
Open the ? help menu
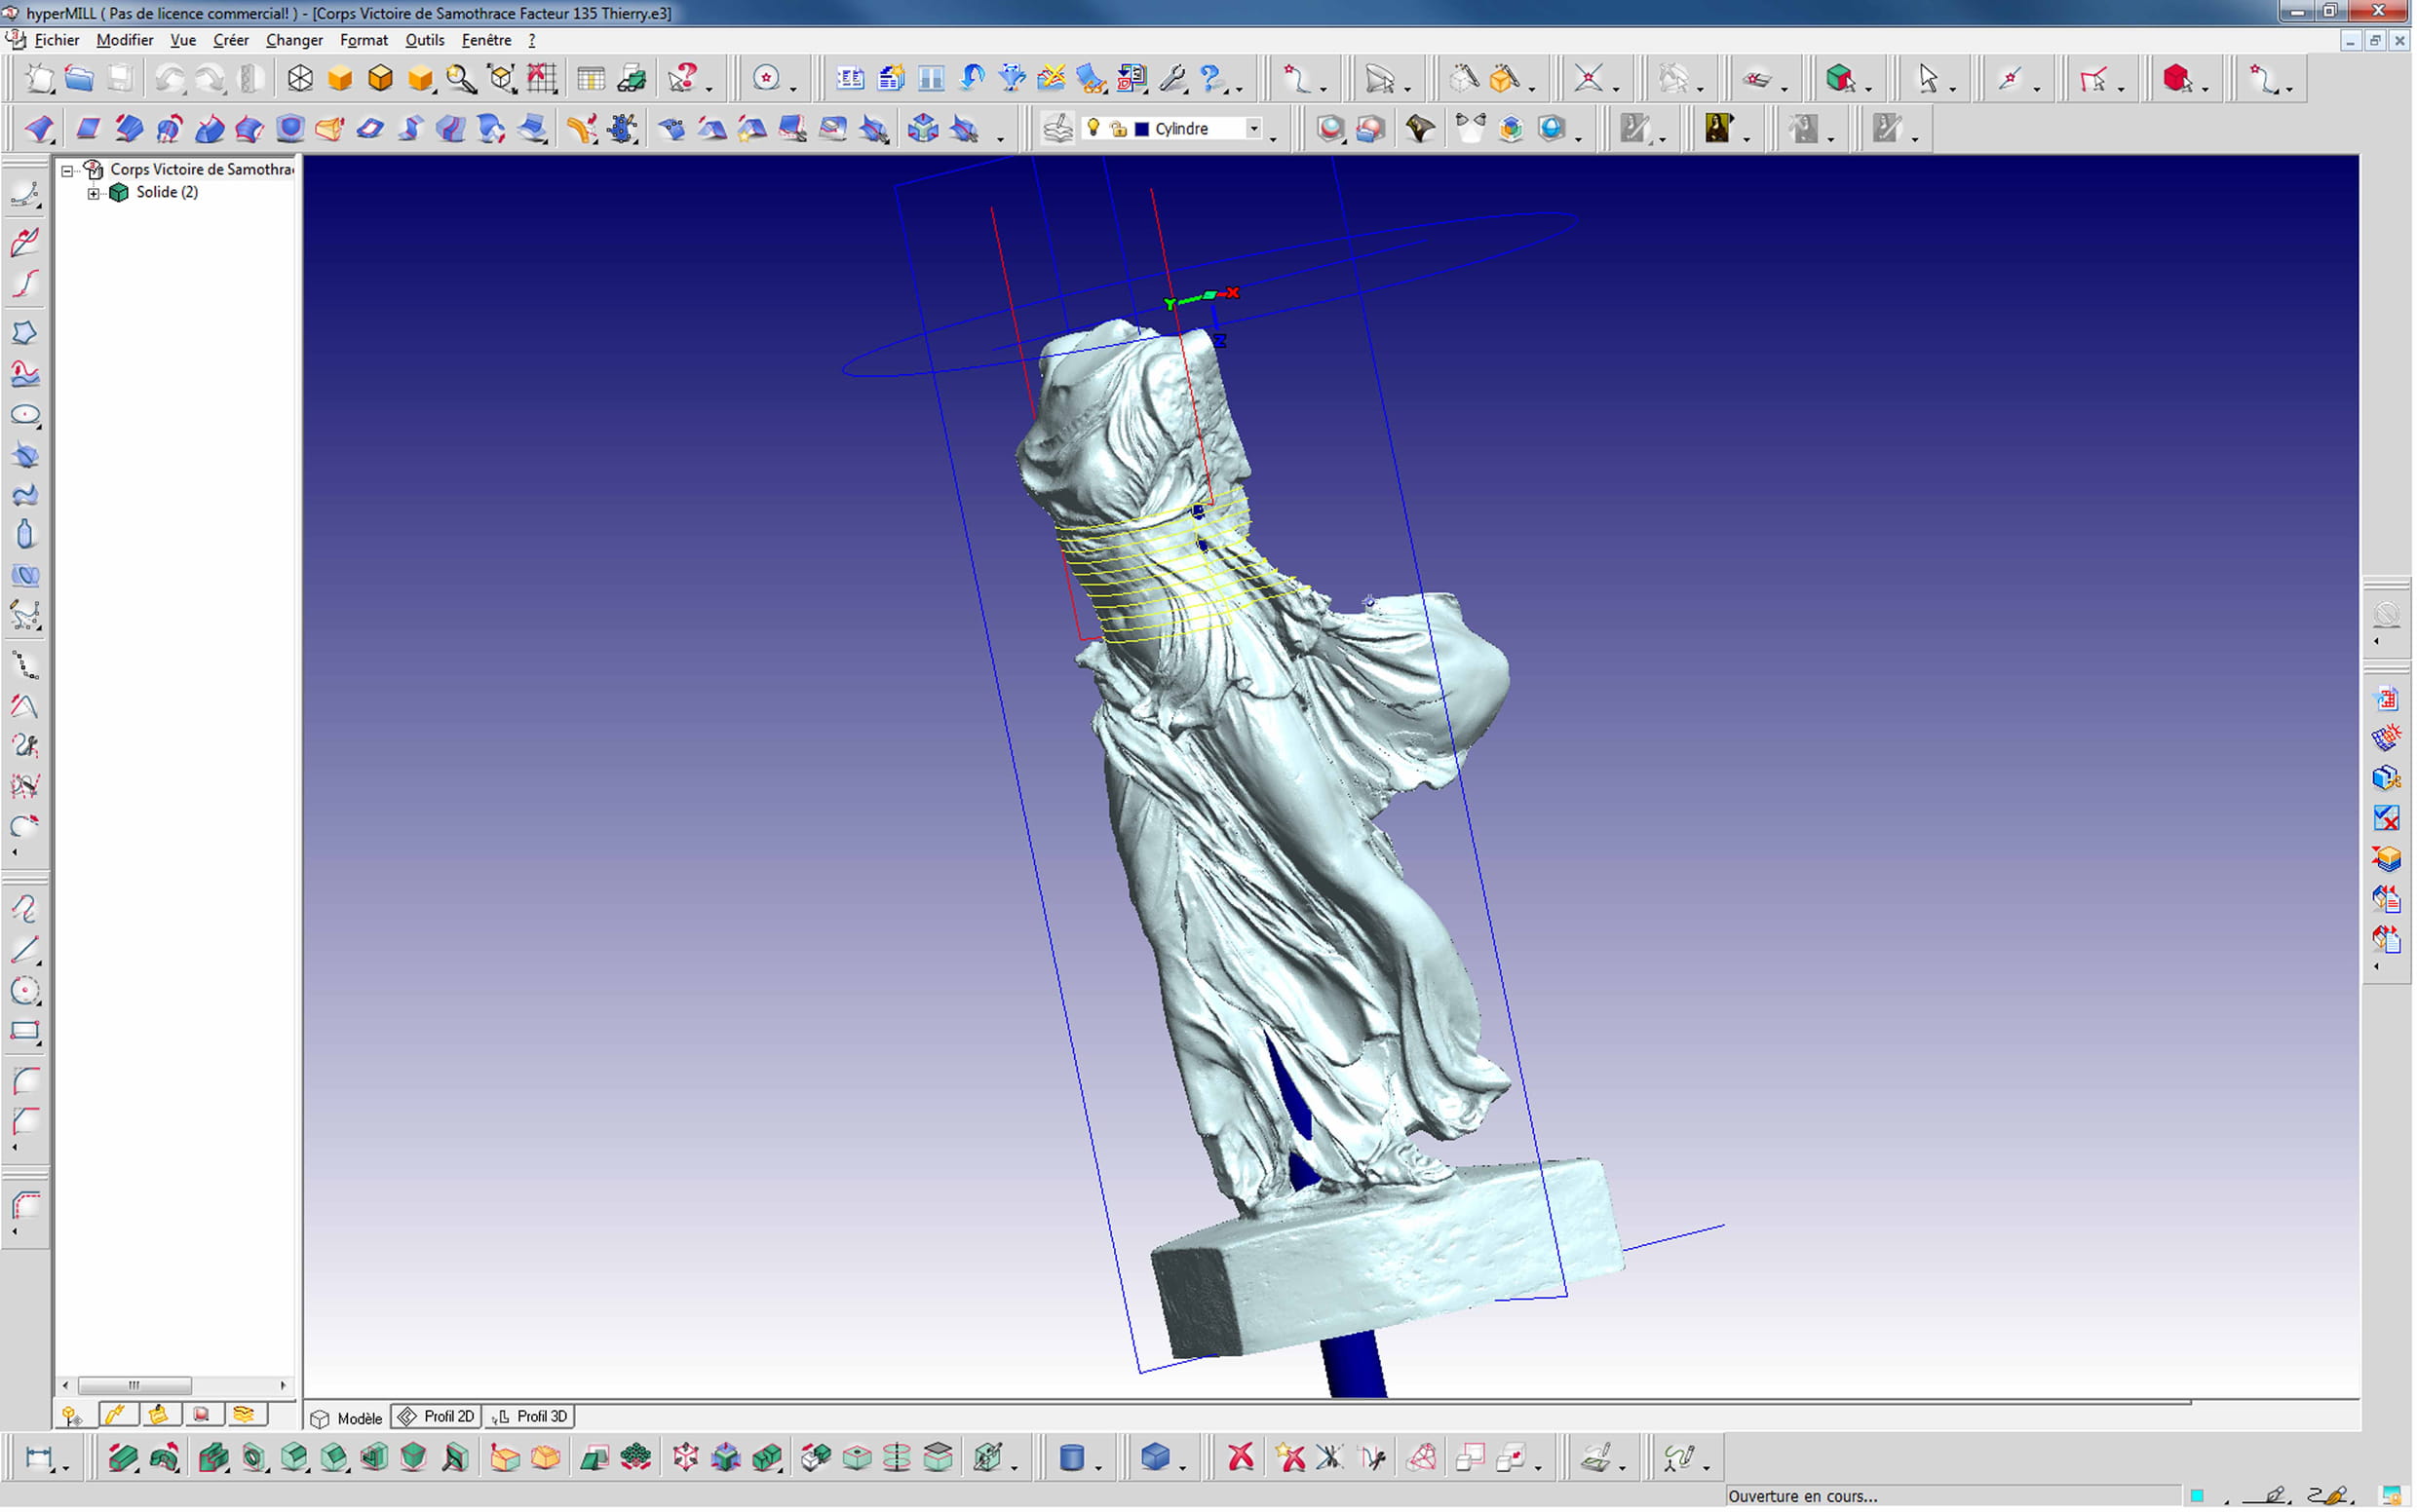[x=532, y=40]
